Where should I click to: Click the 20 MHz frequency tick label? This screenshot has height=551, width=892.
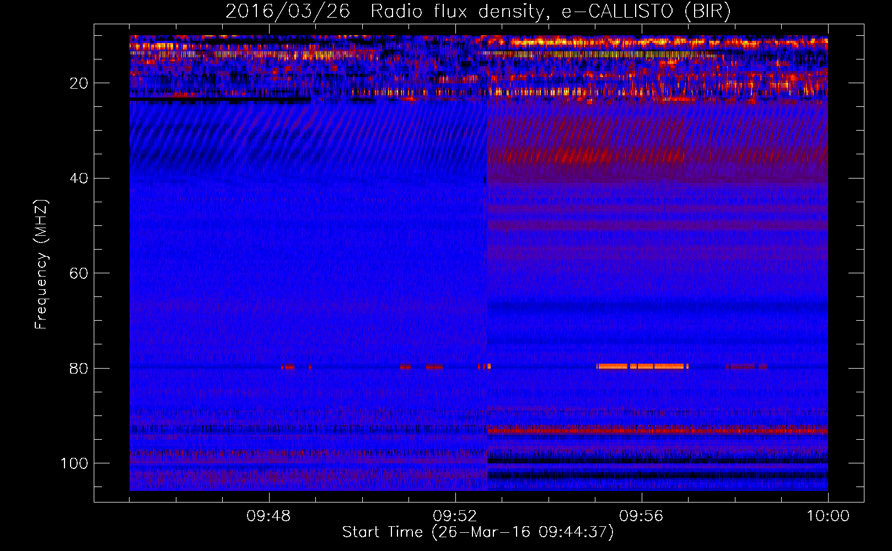click(79, 83)
